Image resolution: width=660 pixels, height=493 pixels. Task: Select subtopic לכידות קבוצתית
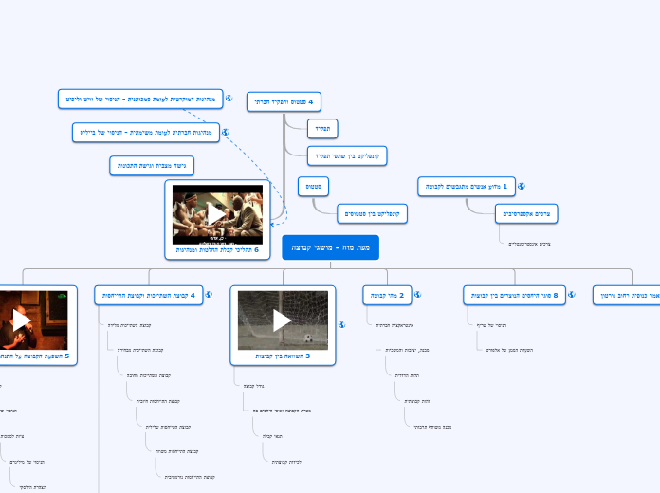[x=286, y=463]
